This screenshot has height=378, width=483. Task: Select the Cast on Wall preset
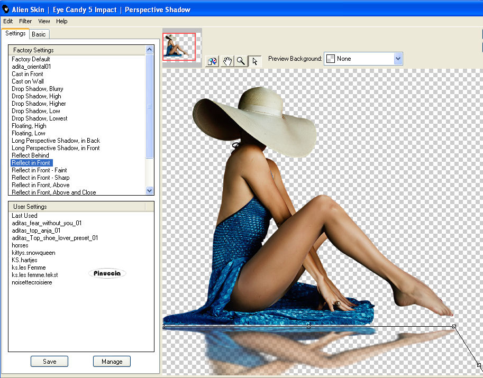click(28, 81)
